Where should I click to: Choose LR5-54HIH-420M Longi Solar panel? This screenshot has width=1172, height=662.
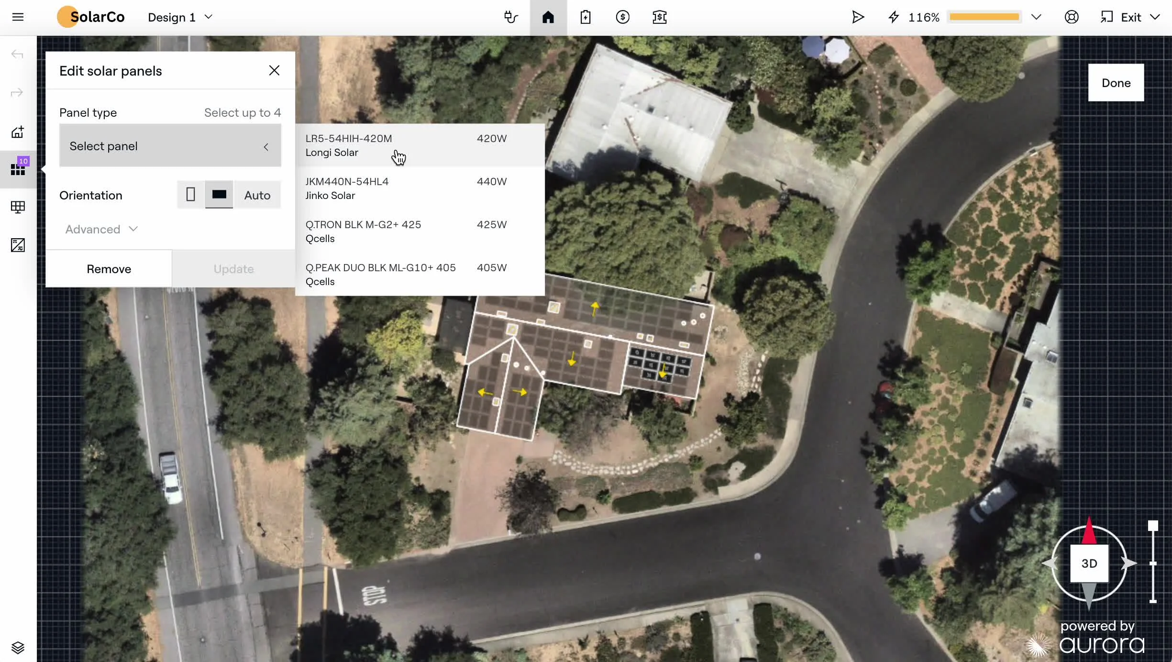420,145
